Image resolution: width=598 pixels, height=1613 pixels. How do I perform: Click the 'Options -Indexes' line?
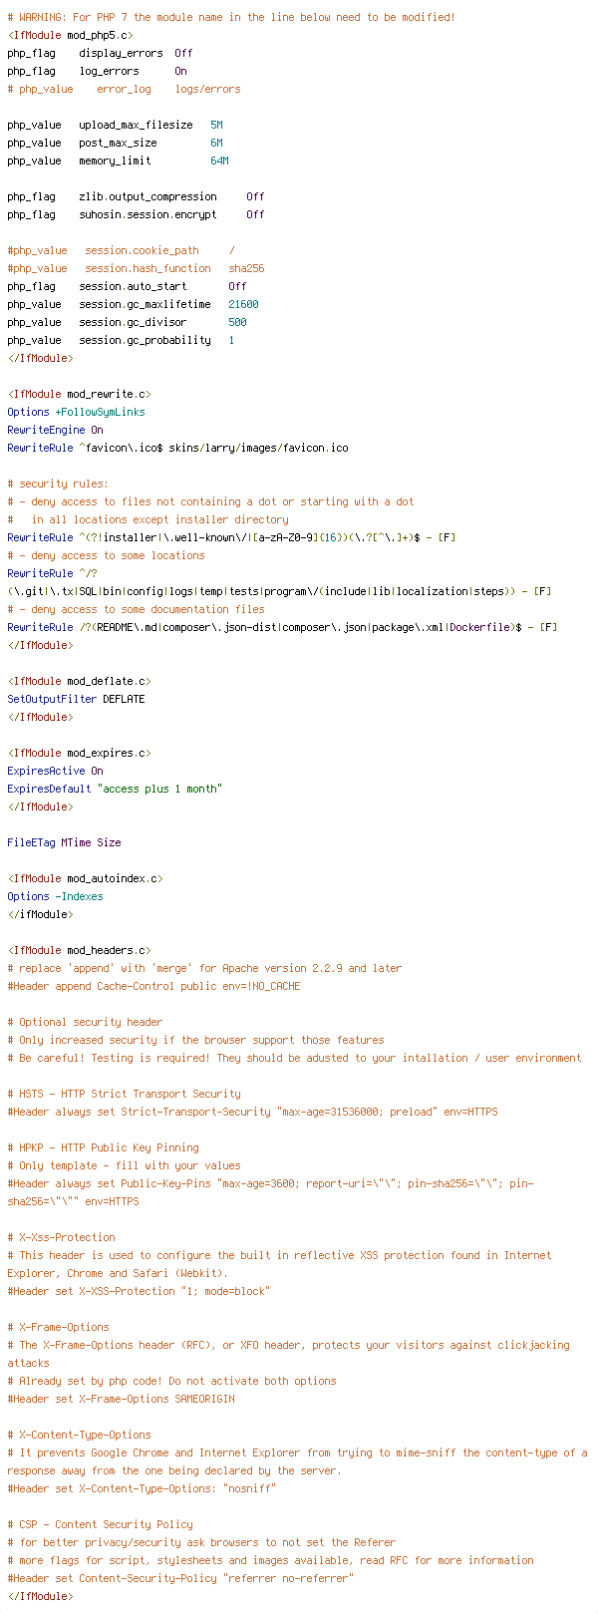(x=55, y=896)
